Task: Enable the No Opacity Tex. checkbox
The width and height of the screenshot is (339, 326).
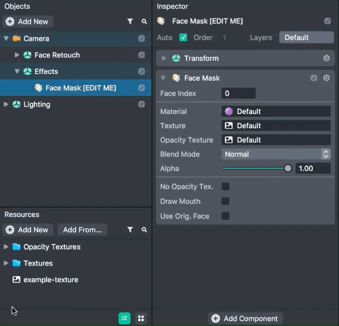Action: click(x=225, y=187)
